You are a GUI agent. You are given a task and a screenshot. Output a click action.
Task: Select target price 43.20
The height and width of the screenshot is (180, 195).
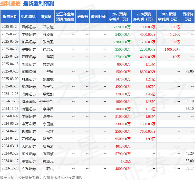(x=190, y=153)
